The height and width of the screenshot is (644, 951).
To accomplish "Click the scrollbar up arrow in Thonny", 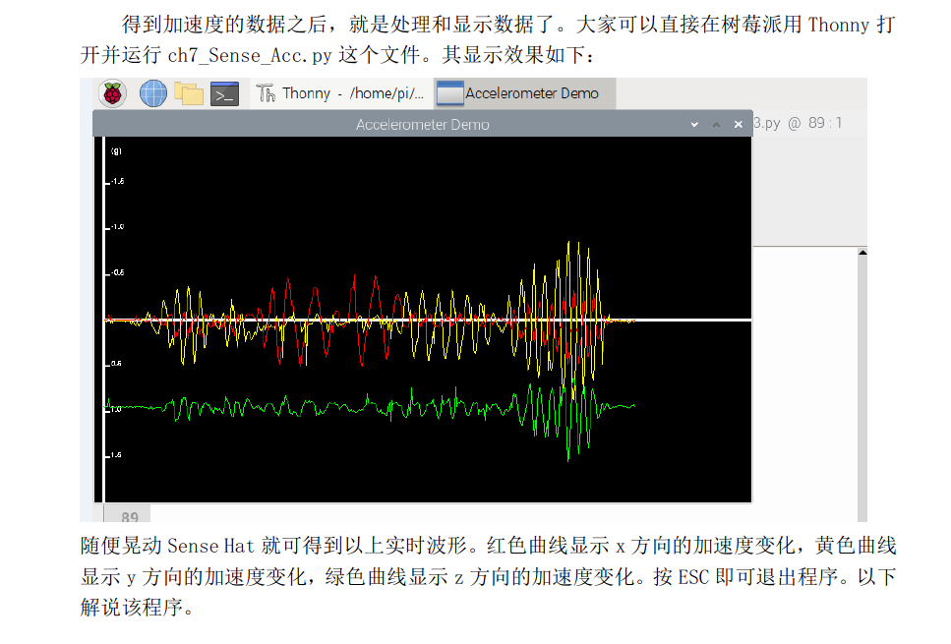I will coord(862,253).
